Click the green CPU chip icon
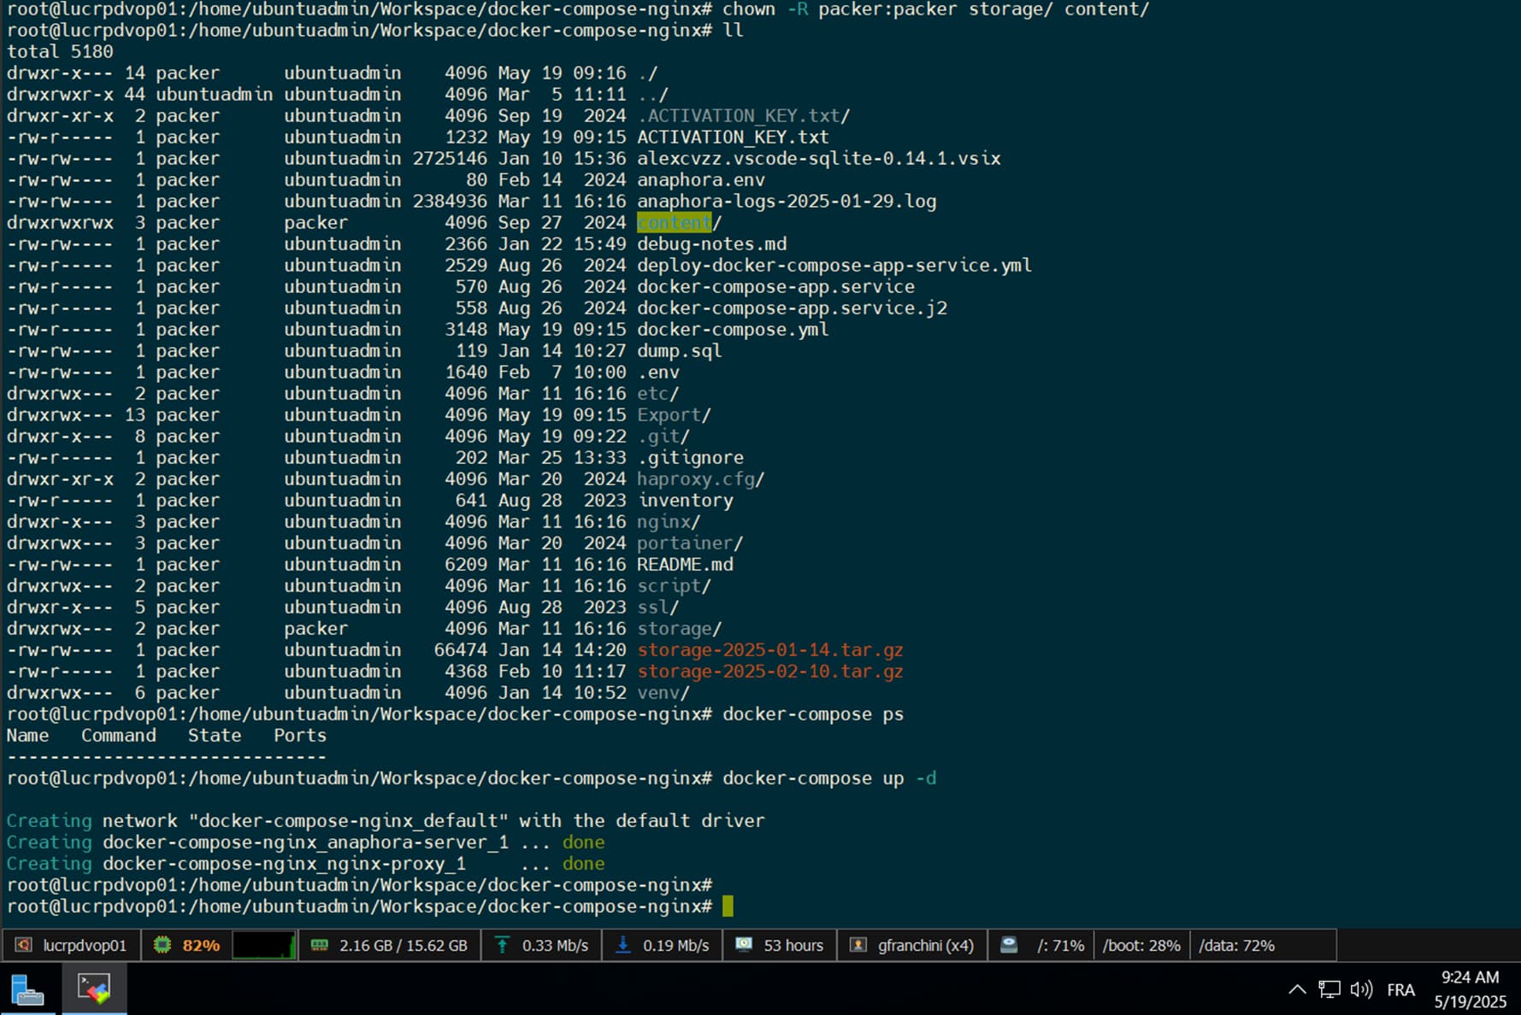Screen dimensions: 1521x1015 tap(162, 945)
